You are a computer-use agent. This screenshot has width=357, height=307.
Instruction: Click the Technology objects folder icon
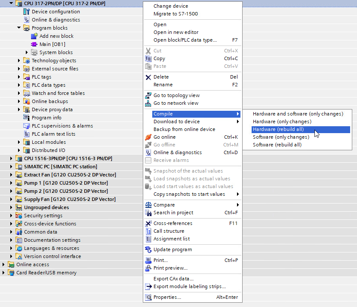click(27, 61)
